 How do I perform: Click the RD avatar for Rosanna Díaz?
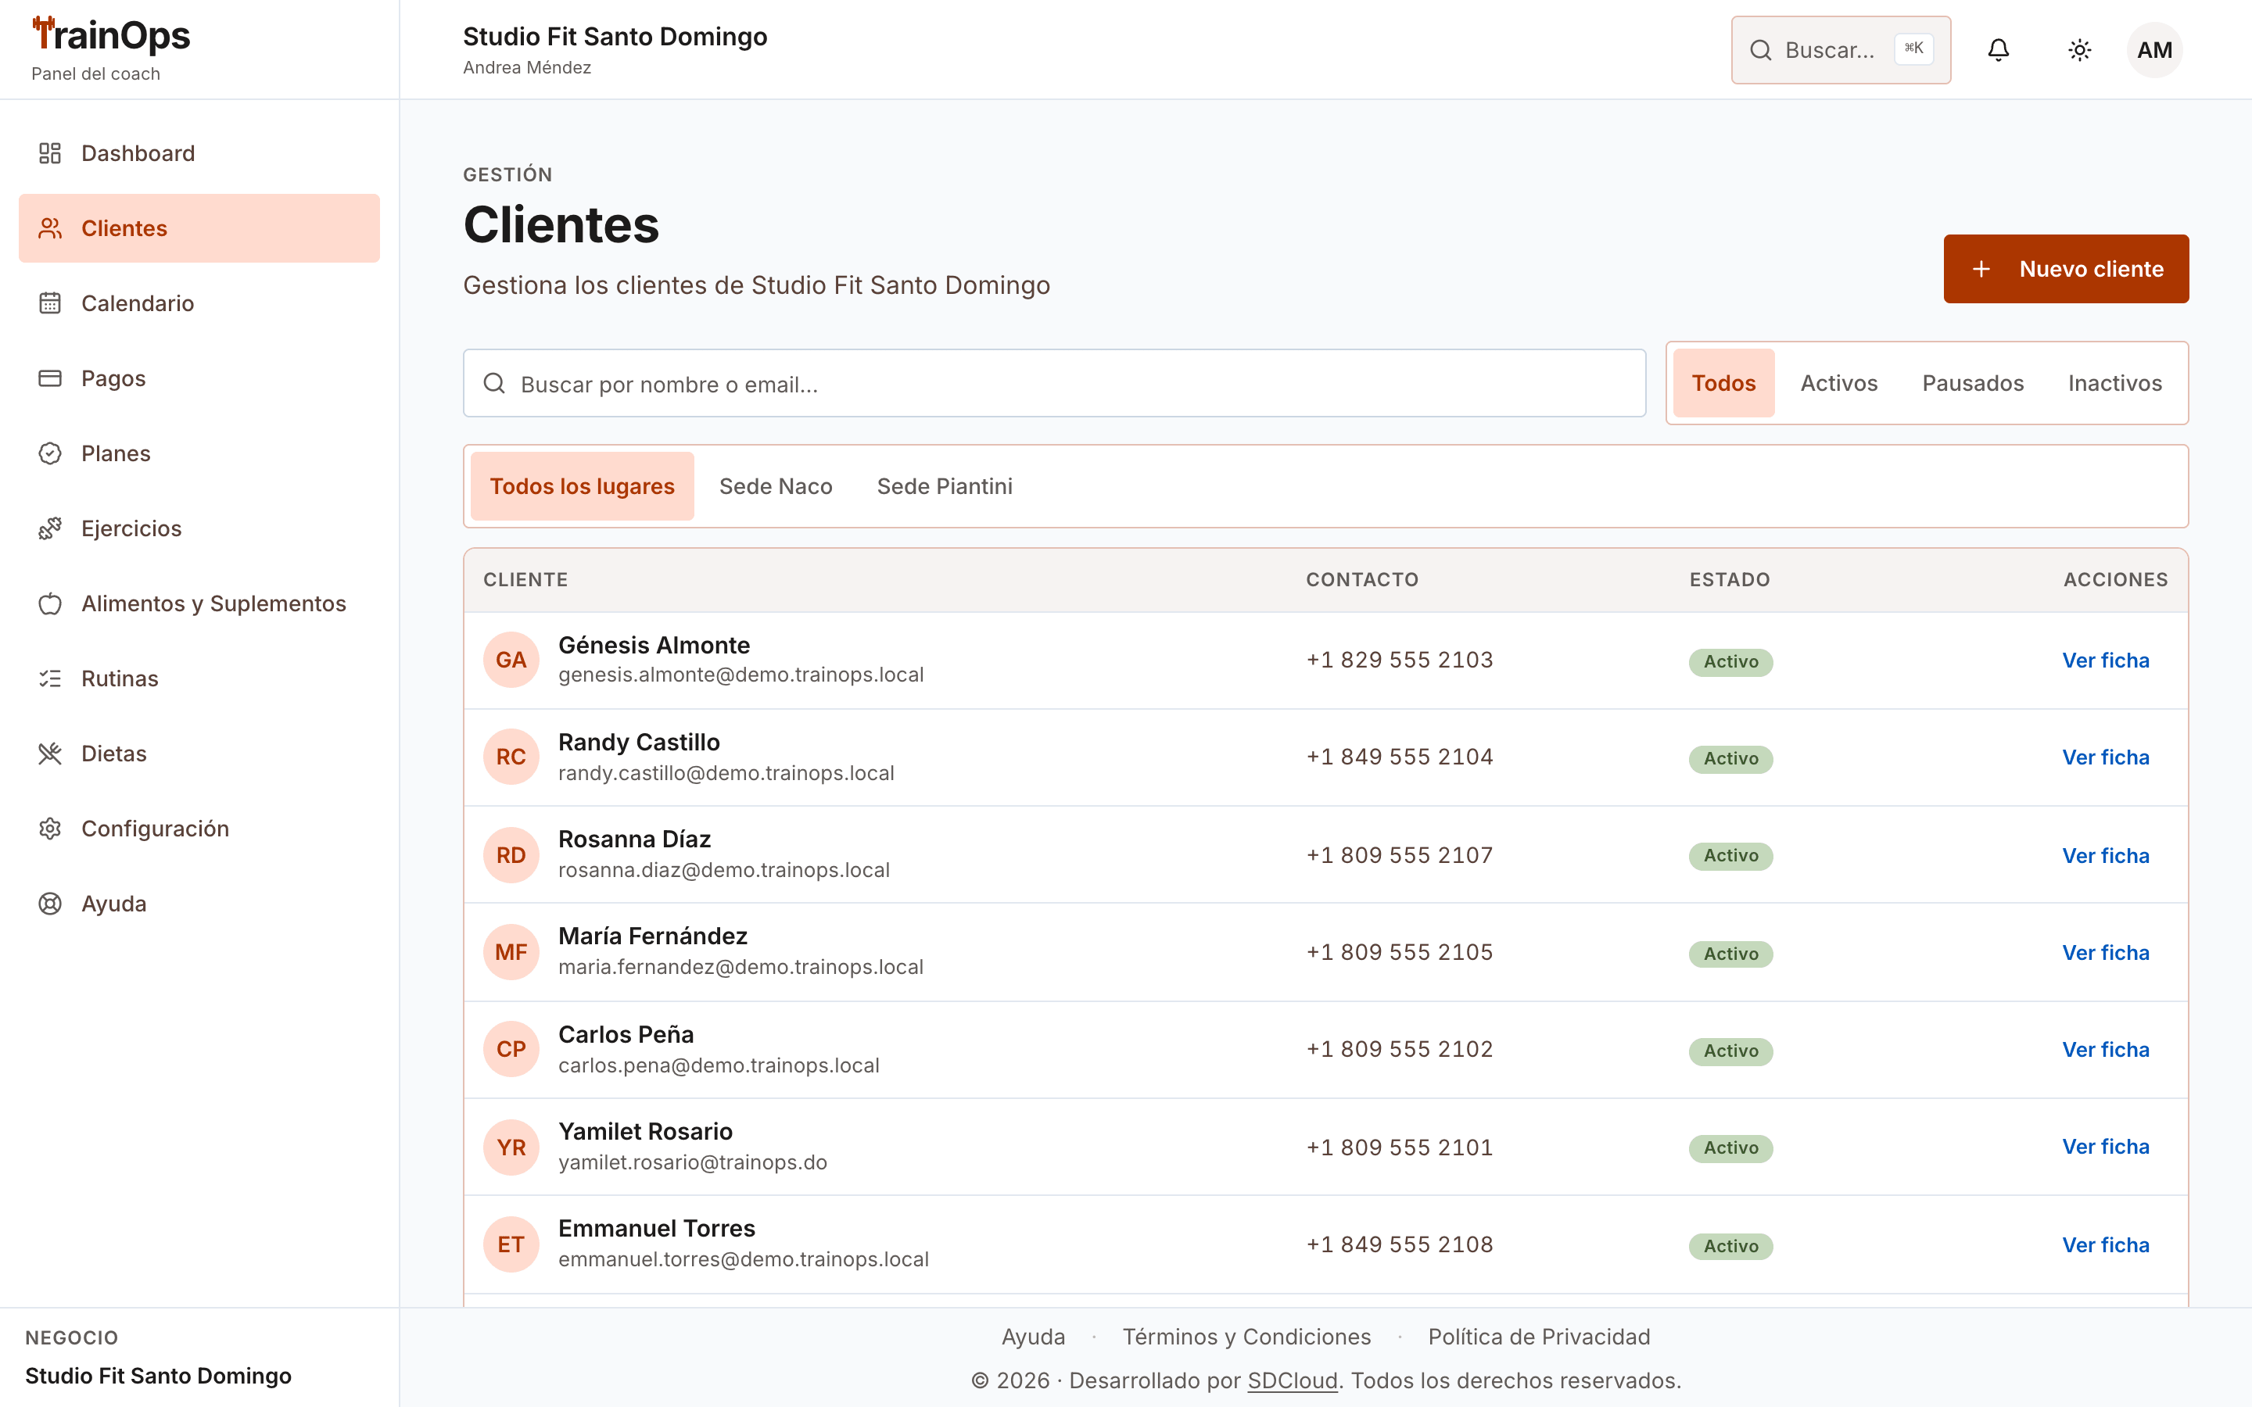[511, 855]
